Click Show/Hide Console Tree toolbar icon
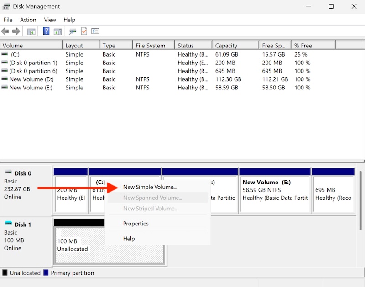 (31, 31)
